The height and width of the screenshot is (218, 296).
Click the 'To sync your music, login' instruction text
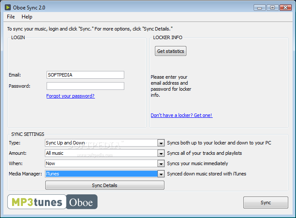pos(90,29)
